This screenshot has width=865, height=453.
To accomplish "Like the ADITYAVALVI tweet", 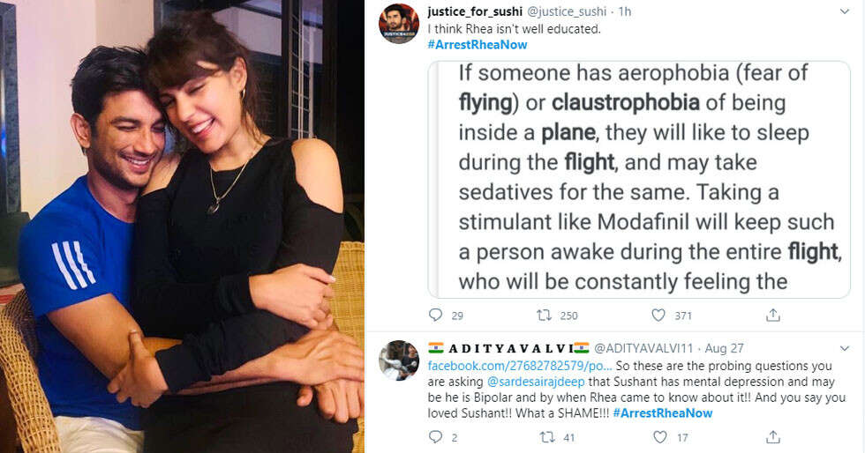I will [x=658, y=436].
